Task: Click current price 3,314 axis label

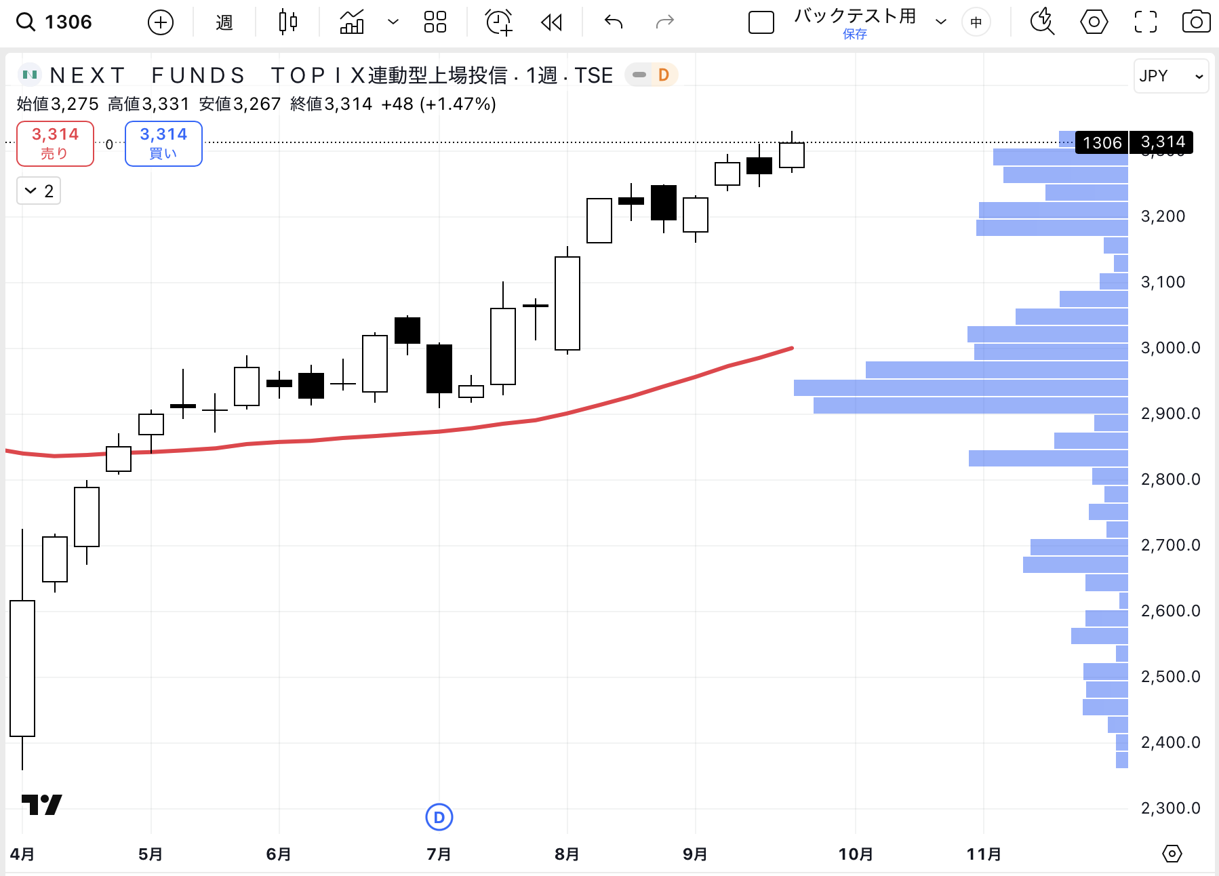Action: [1163, 142]
